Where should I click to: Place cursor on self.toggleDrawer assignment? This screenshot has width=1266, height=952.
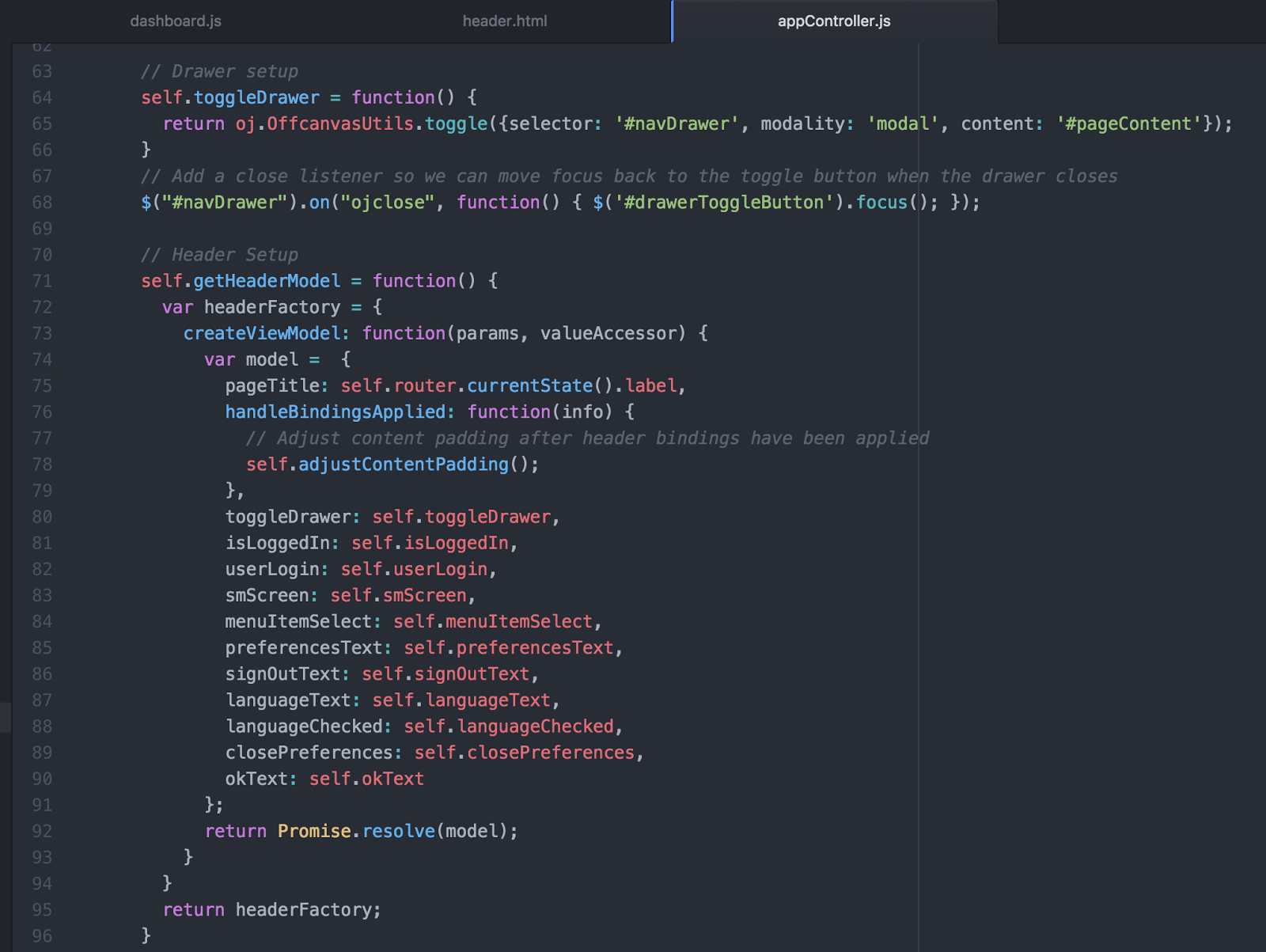coord(228,97)
